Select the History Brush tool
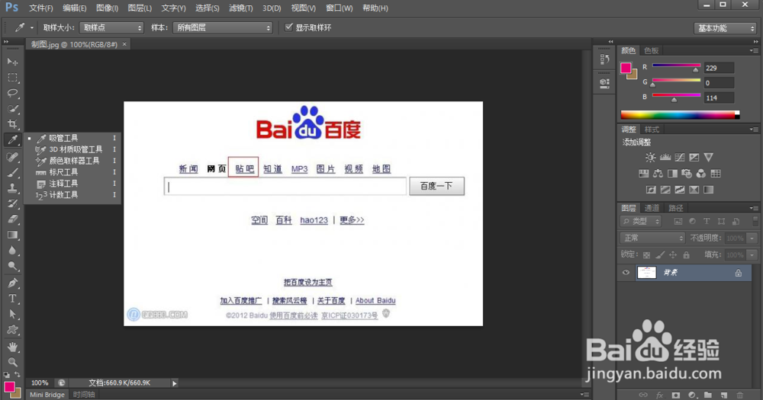The height and width of the screenshot is (400, 763). (13, 203)
